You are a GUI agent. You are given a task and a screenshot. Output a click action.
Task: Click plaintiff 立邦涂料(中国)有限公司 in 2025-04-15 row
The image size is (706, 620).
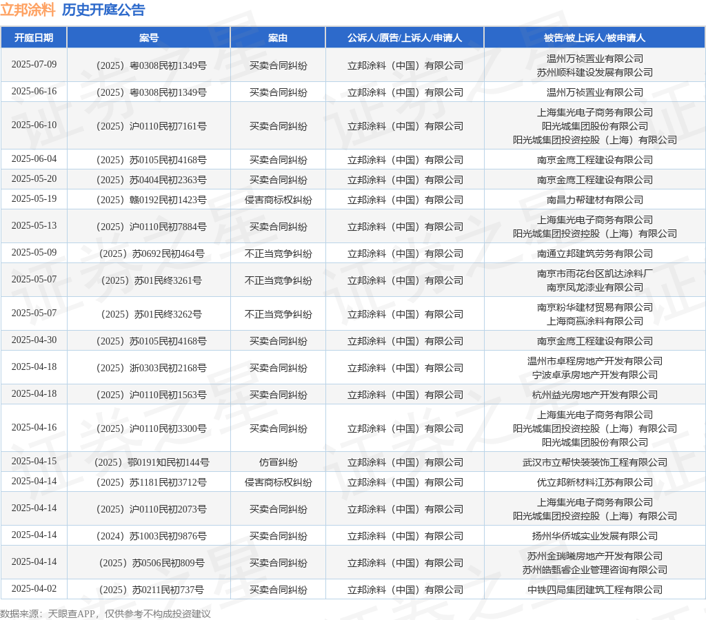405,462
